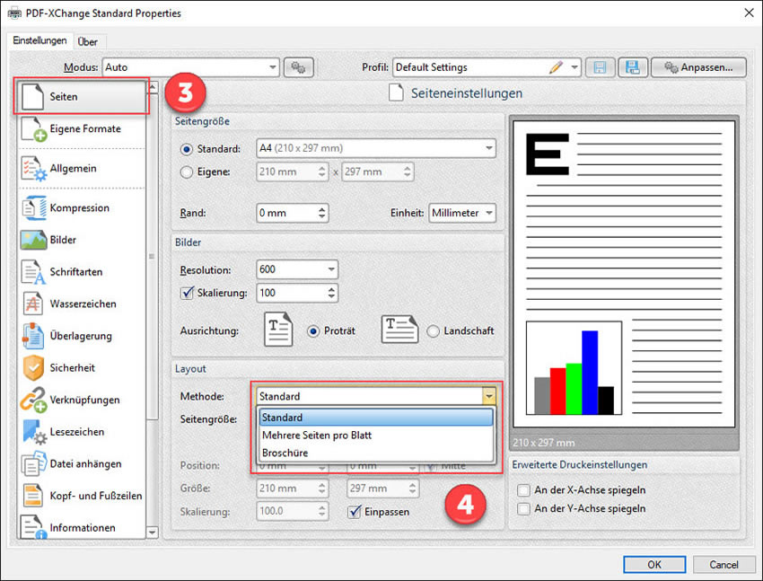Select the Standard page size radio button
763x581 pixels.
[187, 149]
